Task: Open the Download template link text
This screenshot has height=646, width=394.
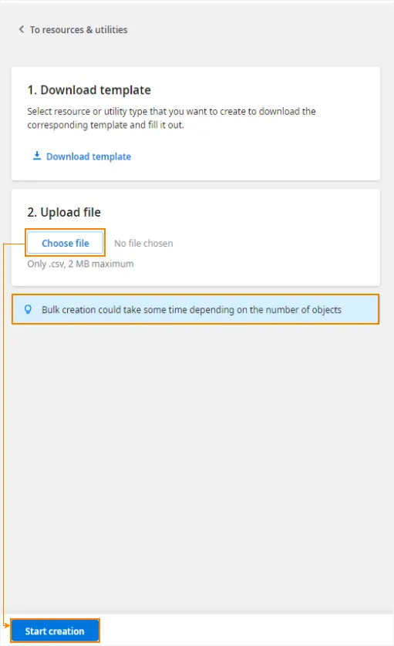Action: (89, 156)
